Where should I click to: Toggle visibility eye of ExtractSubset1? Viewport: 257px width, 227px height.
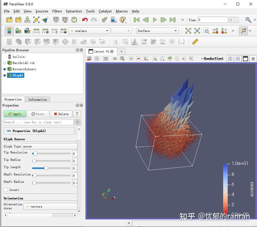click(x=5, y=69)
